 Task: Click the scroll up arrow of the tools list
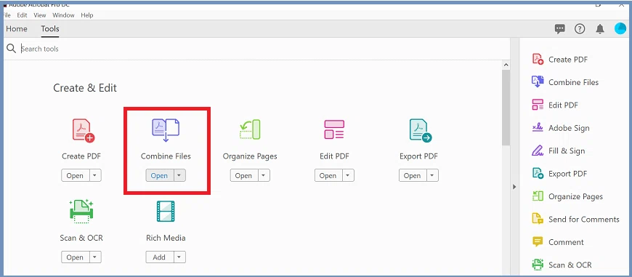(x=506, y=65)
